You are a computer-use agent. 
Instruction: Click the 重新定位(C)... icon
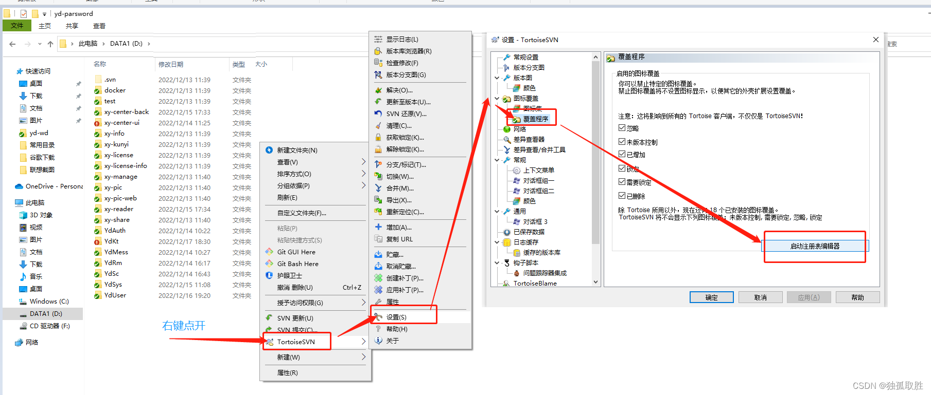pos(378,212)
